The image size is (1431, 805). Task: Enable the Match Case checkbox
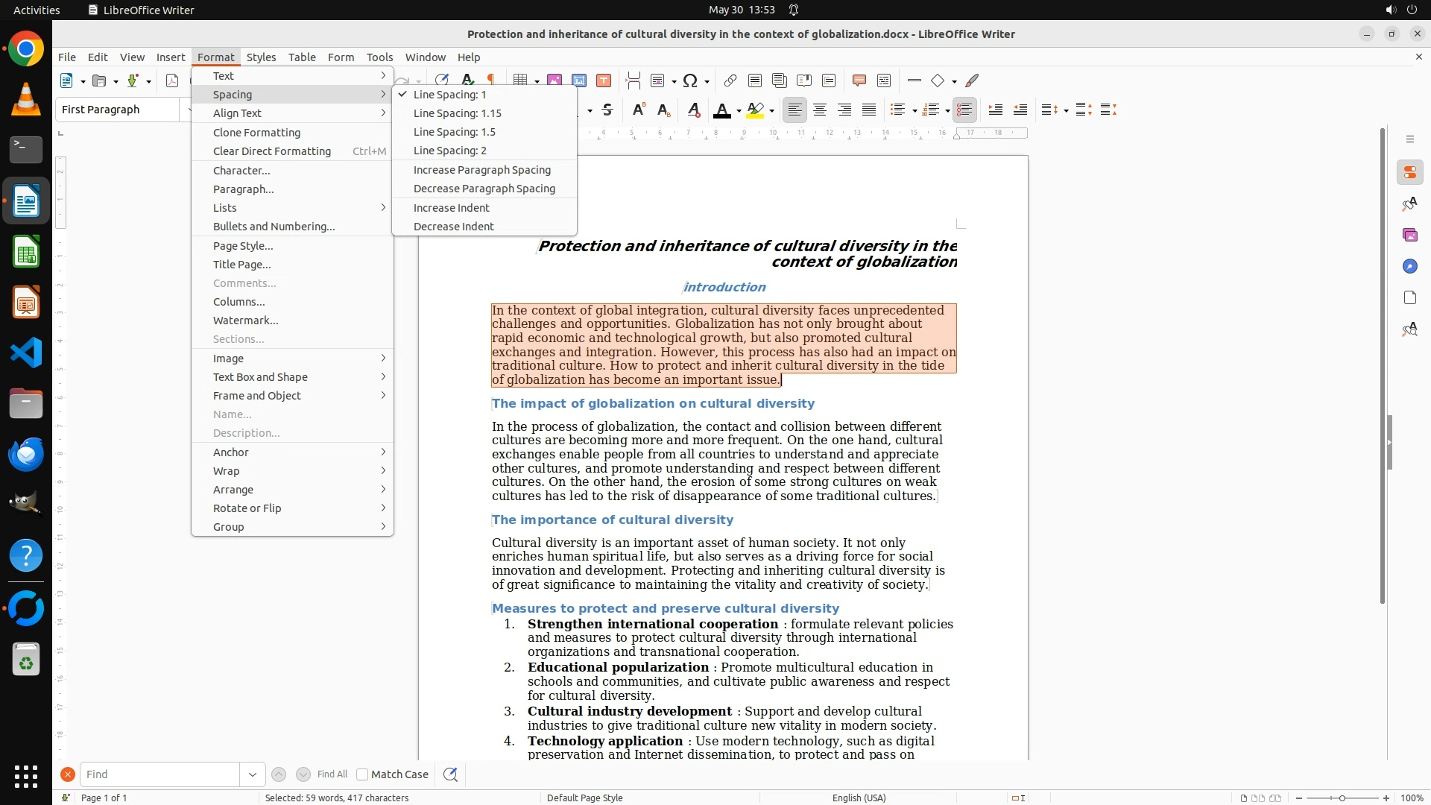tap(362, 774)
